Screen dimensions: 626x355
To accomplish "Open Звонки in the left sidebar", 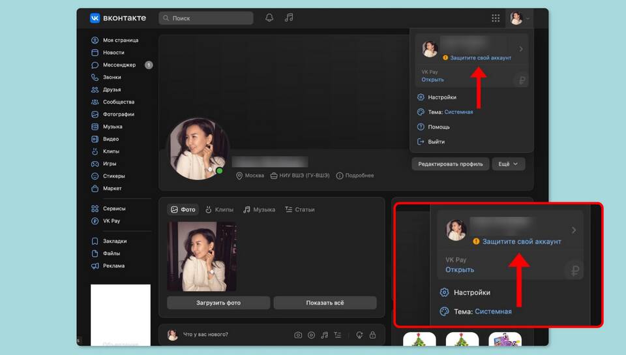I will (112, 78).
